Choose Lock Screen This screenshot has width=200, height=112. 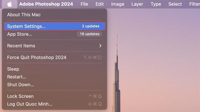point(54,96)
